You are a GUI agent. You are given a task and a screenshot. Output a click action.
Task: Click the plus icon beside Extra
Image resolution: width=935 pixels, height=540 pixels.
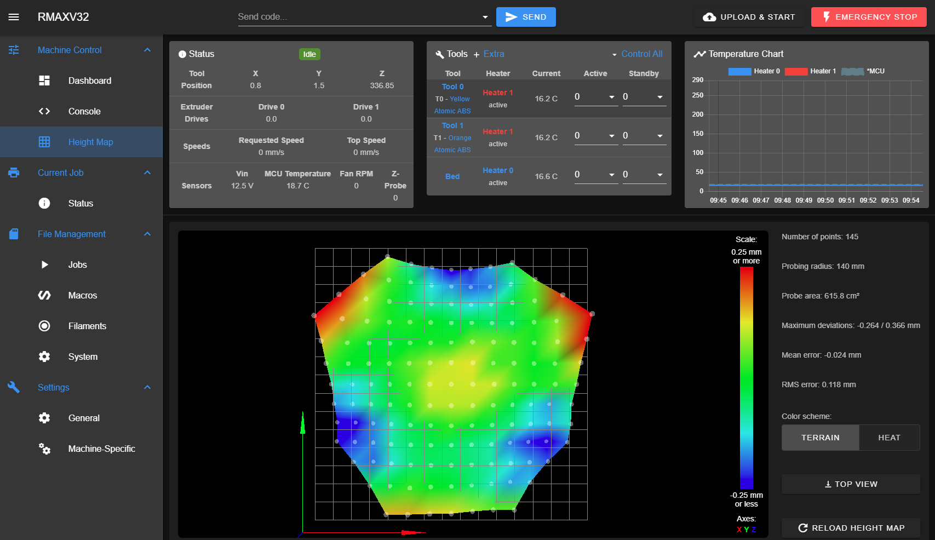(x=477, y=54)
